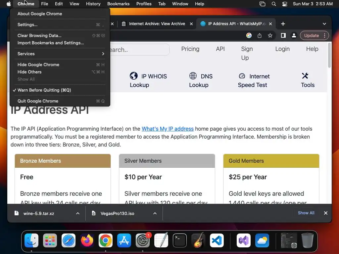Open the Trash in the dock
Image resolution: width=339 pixels, height=254 pixels.
tap(308, 240)
